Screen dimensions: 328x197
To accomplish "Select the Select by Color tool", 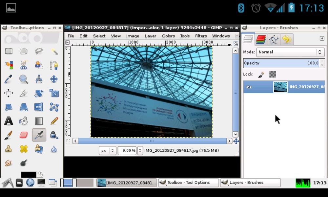I will [9, 65].
